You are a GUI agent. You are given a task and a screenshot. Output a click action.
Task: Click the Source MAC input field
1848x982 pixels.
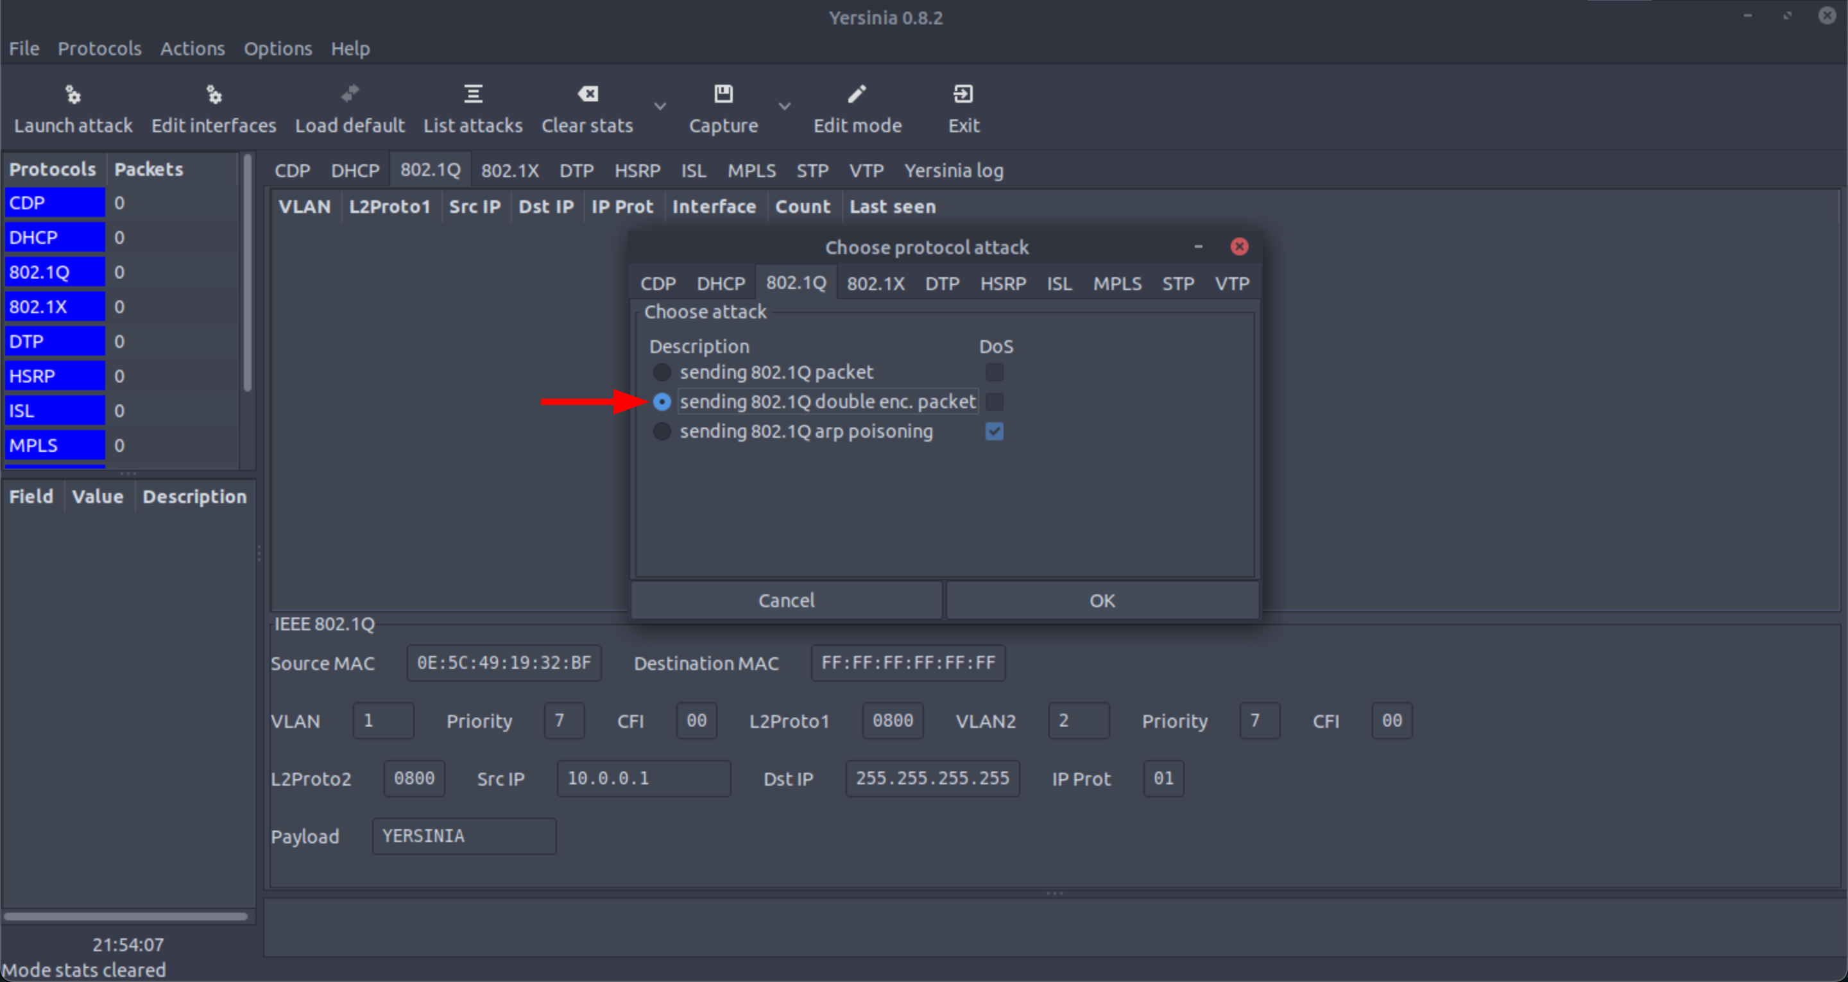coord(504,662)
